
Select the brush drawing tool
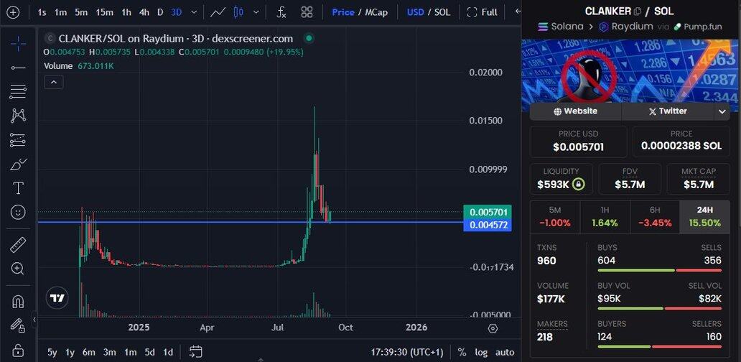coord(18,164)
